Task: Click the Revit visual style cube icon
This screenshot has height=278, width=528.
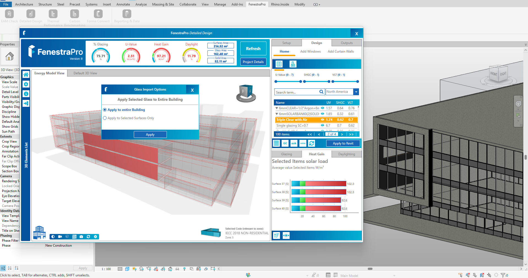Action: pos(127,269)
